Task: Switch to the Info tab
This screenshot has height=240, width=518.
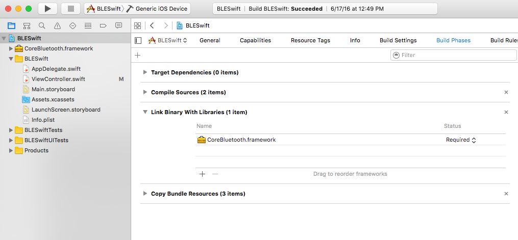Action: [355, 41]
